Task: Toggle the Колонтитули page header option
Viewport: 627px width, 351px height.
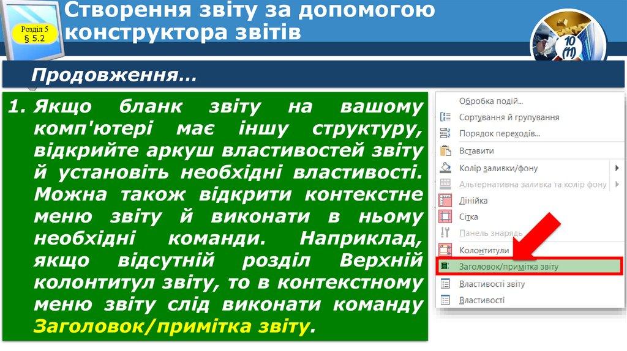Action: 446,249
